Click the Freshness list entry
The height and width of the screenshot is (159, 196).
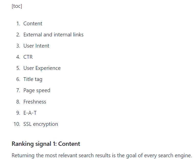[x=35, y=102]
